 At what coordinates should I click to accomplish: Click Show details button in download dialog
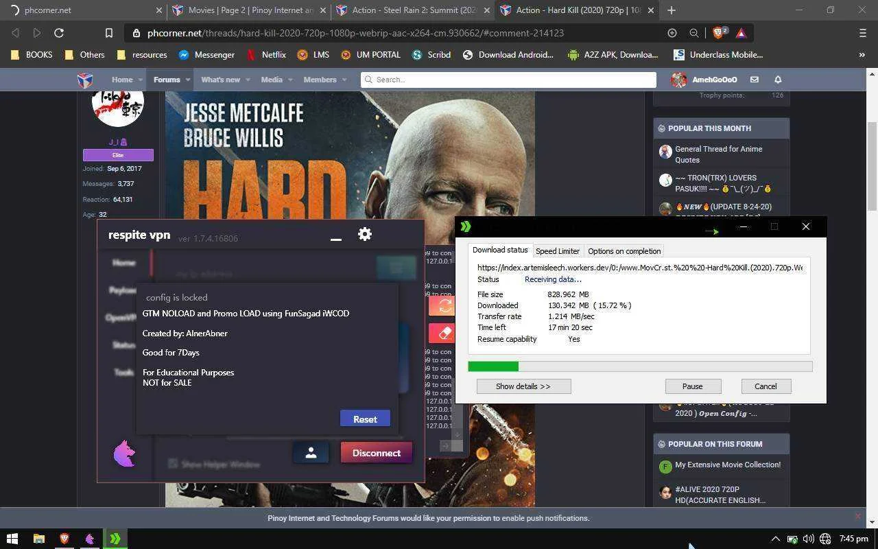click(523, 386)
